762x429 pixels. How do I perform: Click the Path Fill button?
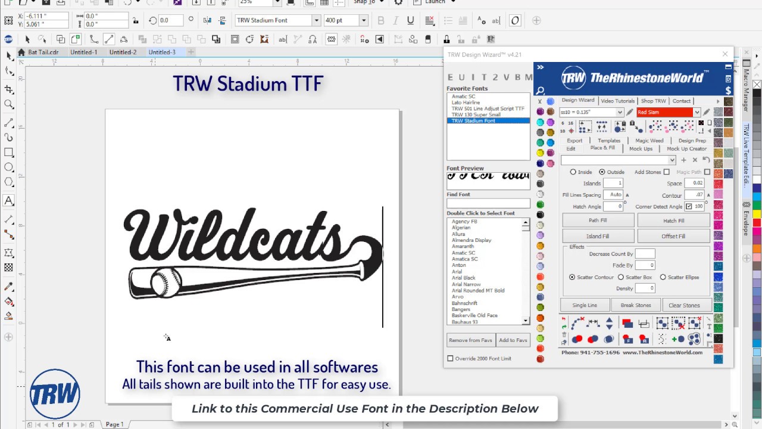[597, 220]
